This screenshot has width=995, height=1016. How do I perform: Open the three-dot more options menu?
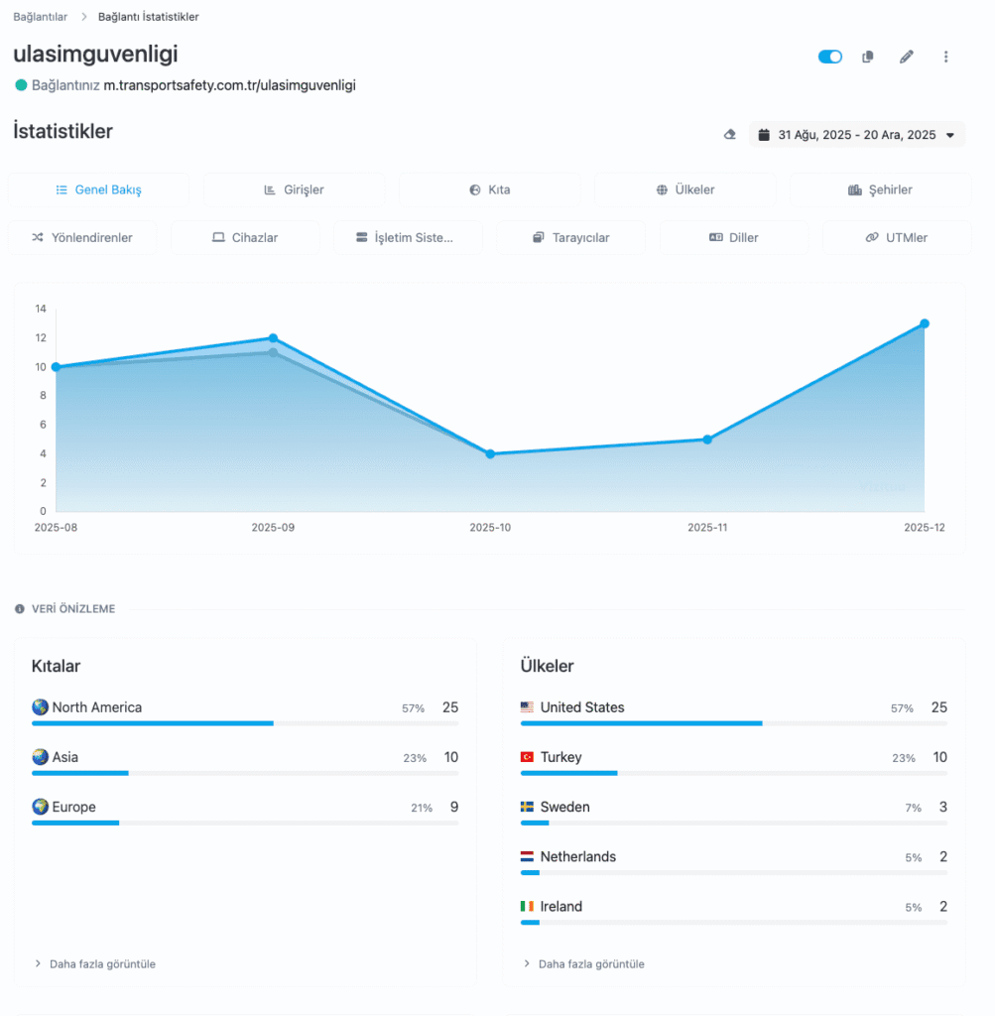coord(945,57)
